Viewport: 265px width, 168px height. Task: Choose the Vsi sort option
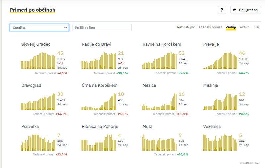pyautogui.click(x=257, y=27)
